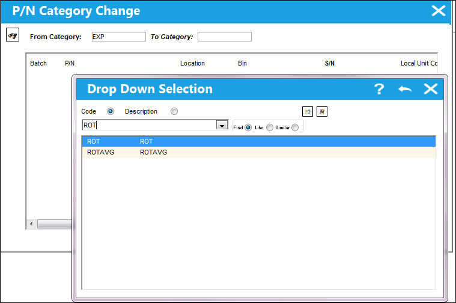Close the P/N Category Change window
Image resolution: width=456 pixels, height=303 pixels.
pyautogui.click(x=439, y=11)
